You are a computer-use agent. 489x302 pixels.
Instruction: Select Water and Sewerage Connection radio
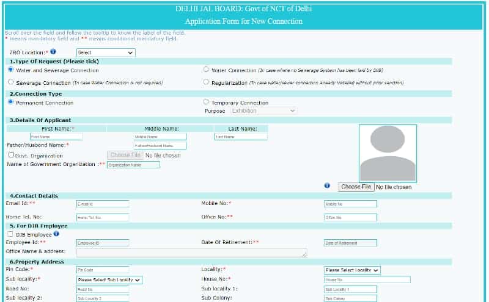[x=11, y=70]
